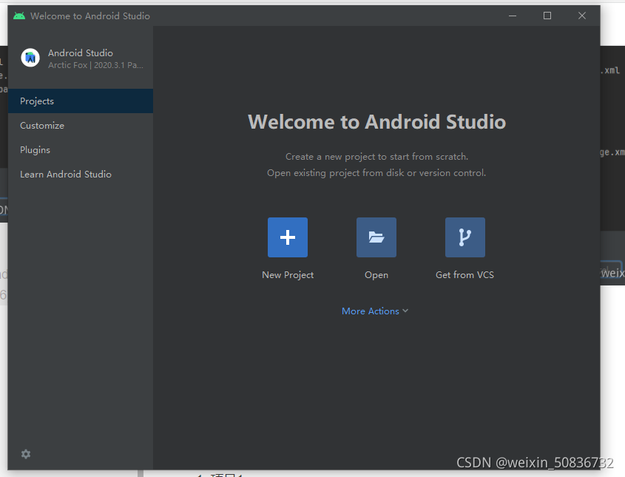625x477 pixels.
Task: Select the Projects tab
Action: (81, 101)
